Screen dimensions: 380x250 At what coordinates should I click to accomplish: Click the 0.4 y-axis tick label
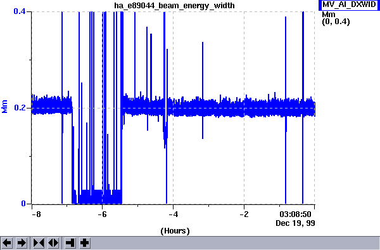(x=20, y=11)
